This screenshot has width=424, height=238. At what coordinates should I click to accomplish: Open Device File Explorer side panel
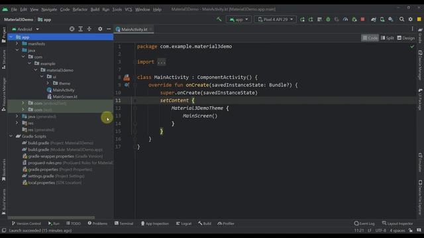pos(420,198)
